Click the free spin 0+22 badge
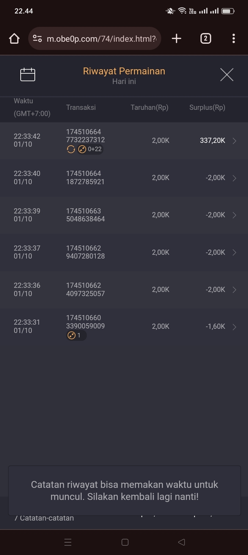 click(x=90, y=149)
